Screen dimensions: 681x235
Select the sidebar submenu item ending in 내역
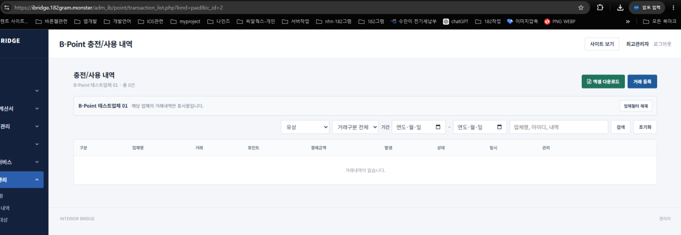coord(6,208)
